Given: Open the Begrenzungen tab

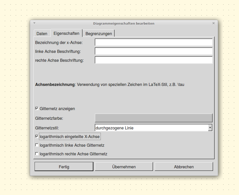Looking at the screenshot, I should 99,34.
